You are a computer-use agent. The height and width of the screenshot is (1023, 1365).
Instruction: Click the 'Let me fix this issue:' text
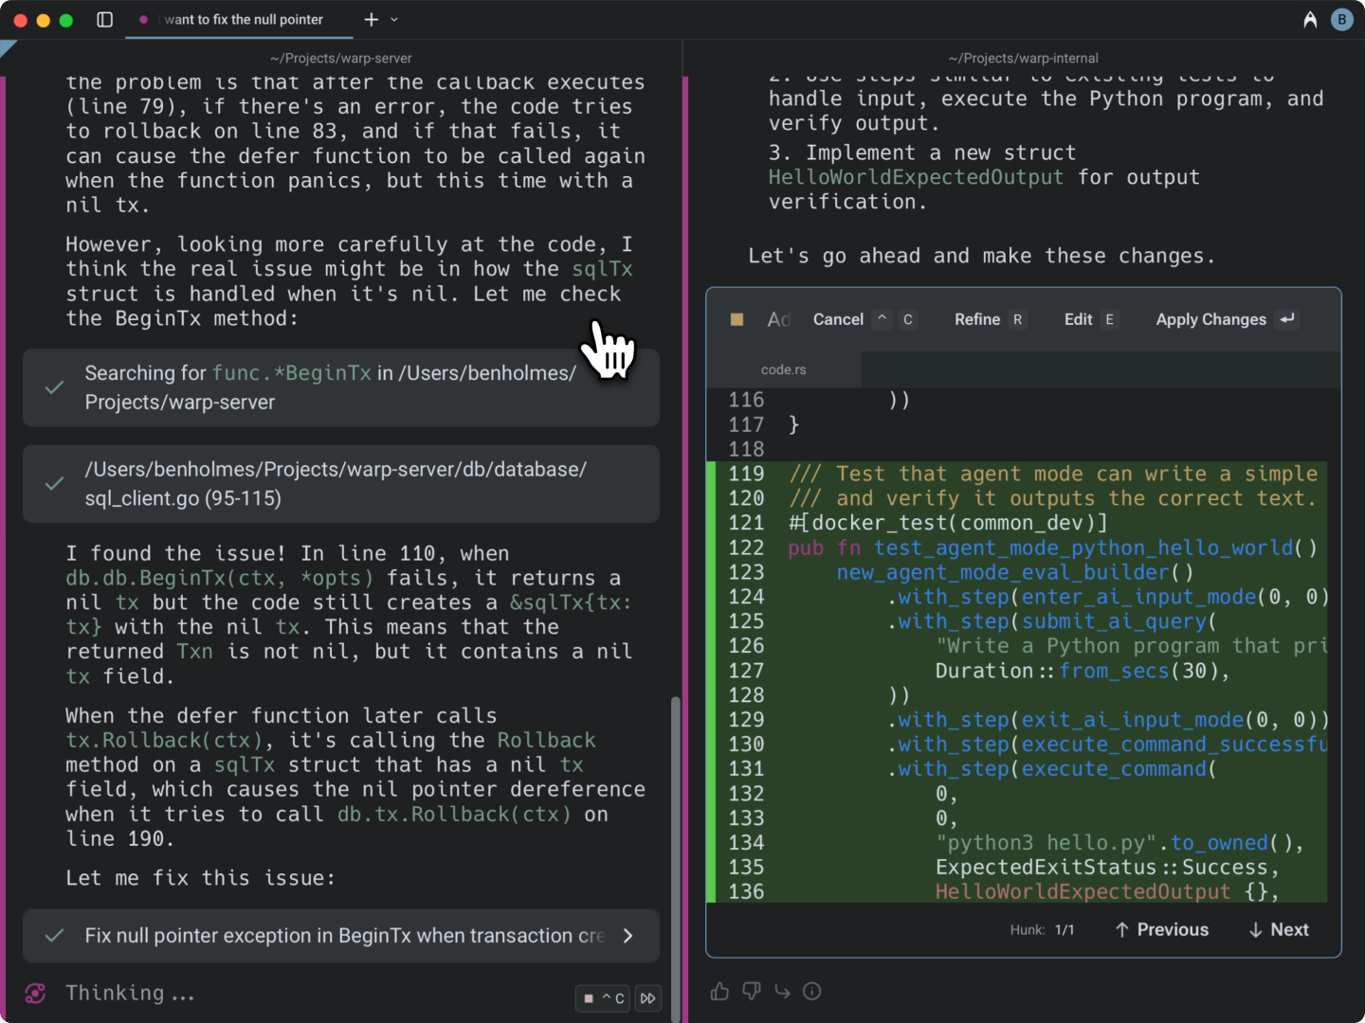click(x=200, y=879)
